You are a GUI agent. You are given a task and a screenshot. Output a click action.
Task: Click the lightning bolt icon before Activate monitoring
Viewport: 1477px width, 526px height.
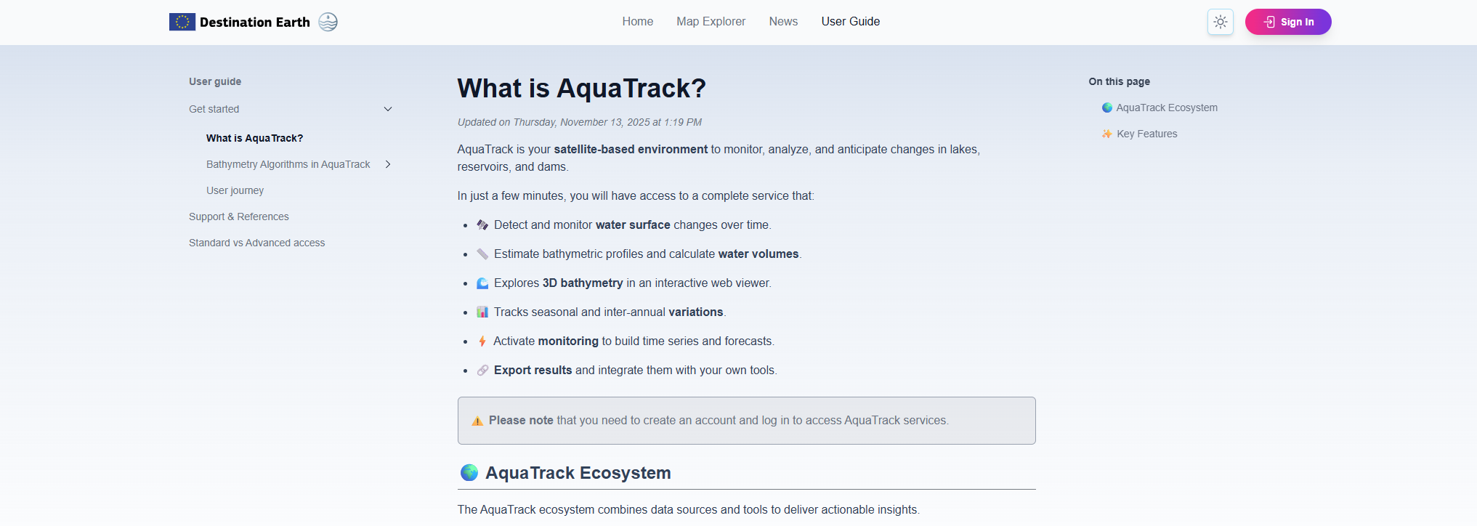point(482,341)
